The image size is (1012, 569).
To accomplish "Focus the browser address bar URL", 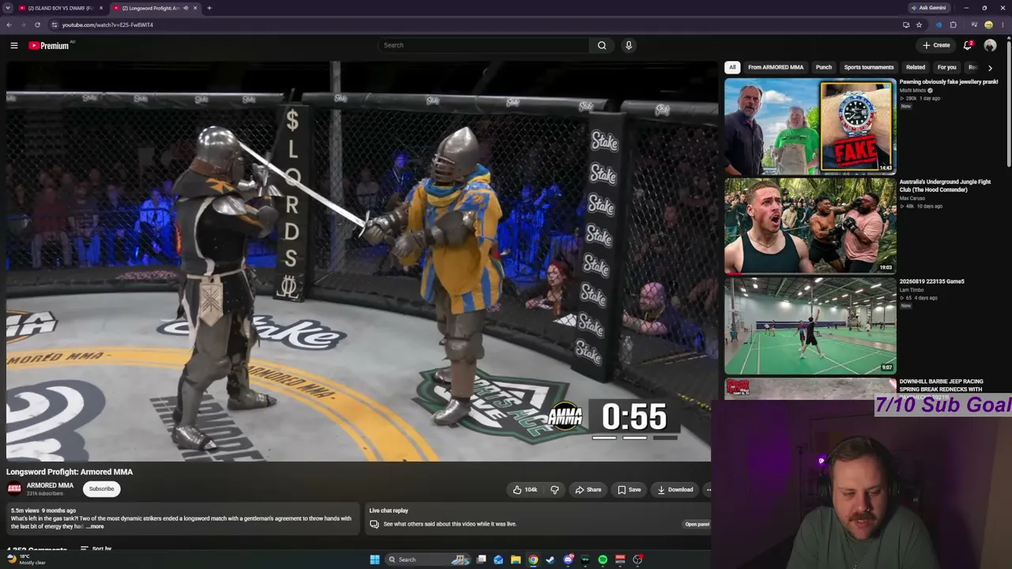I will [108, 24].
